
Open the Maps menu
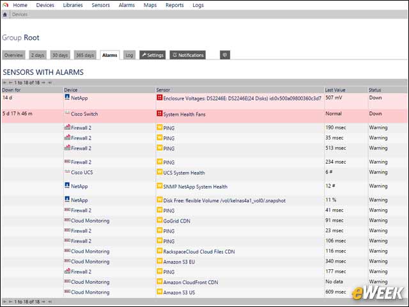pyautogui.click(x=150, y=5)
